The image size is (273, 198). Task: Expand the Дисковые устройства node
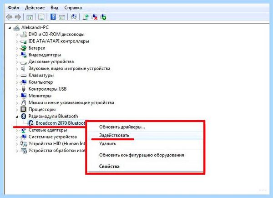click(17, 62)
